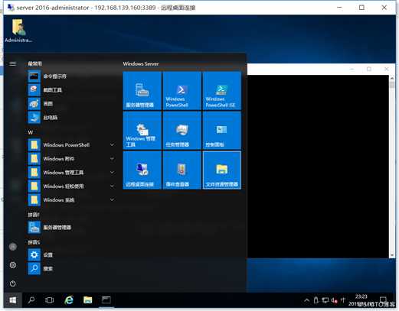Click the volume icon in system tray

pos(334,300)
